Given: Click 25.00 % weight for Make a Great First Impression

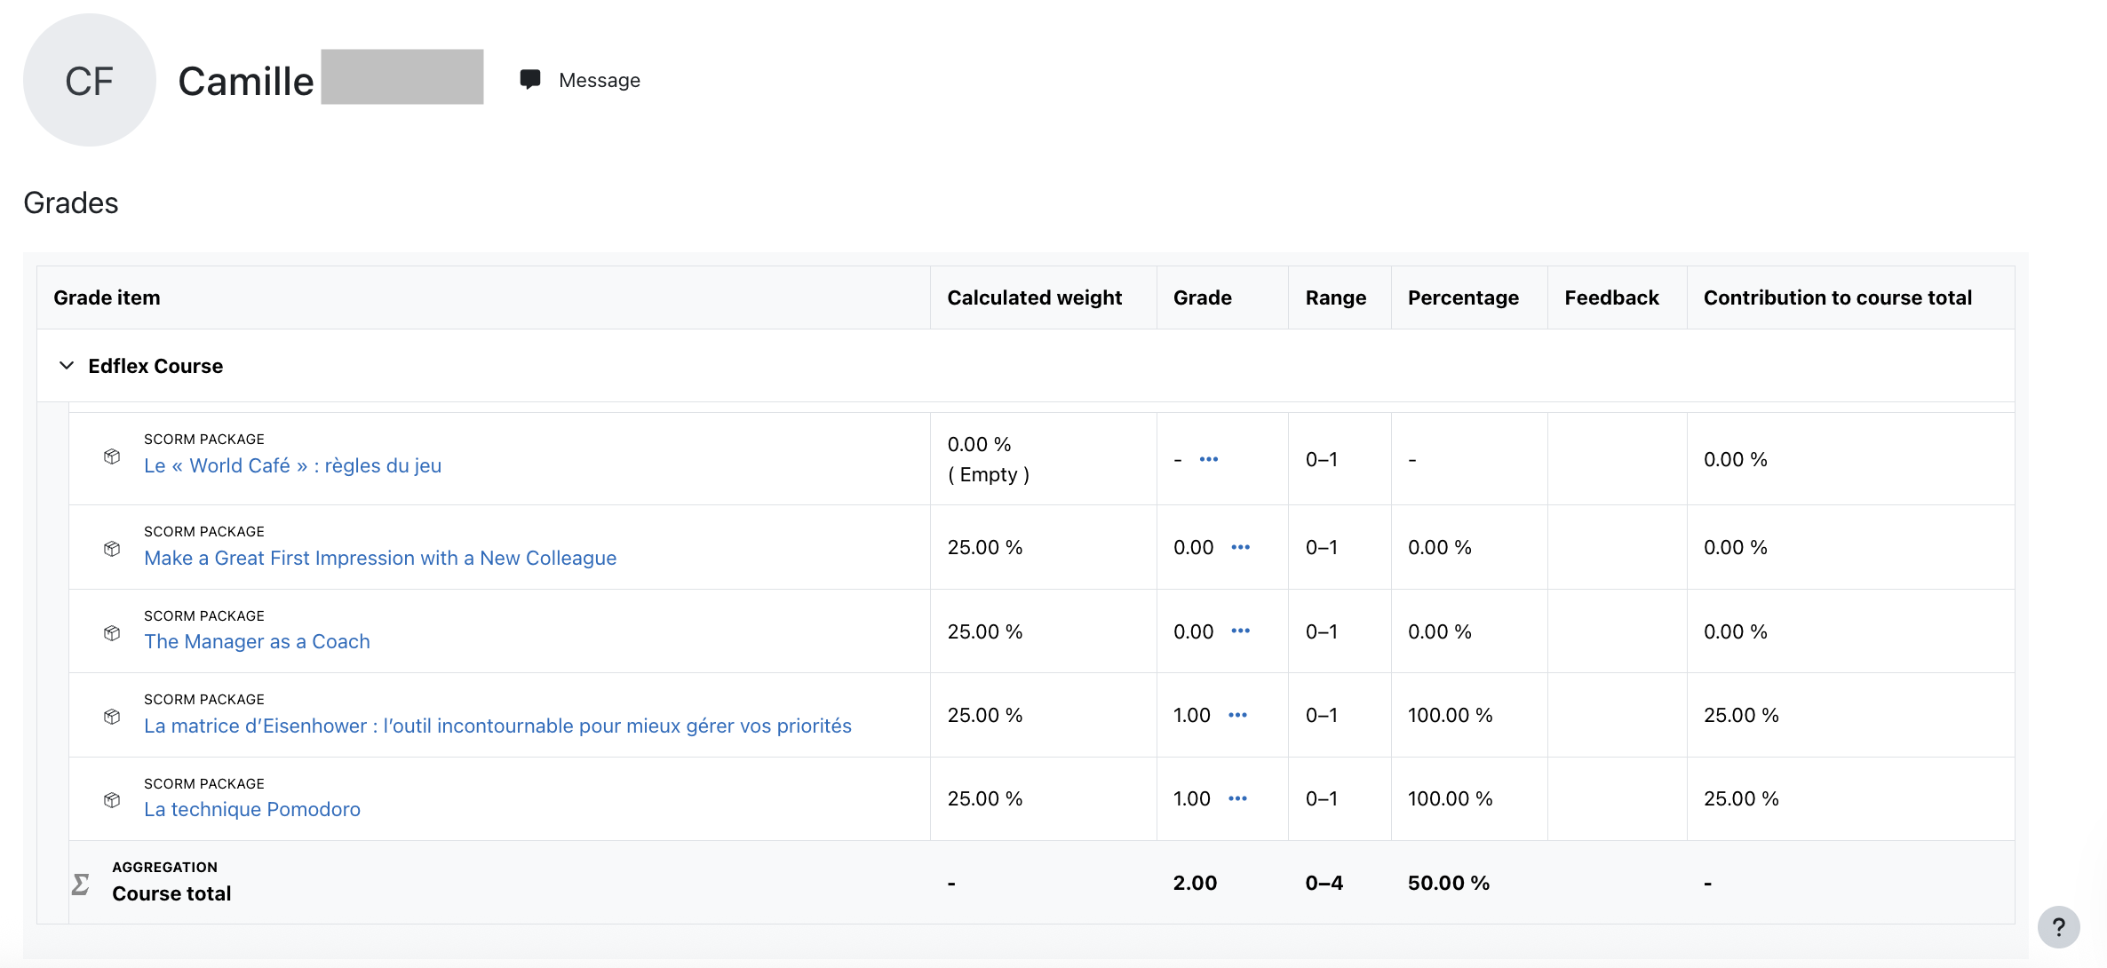Looking at the screenshot, I should coord(984,547).
